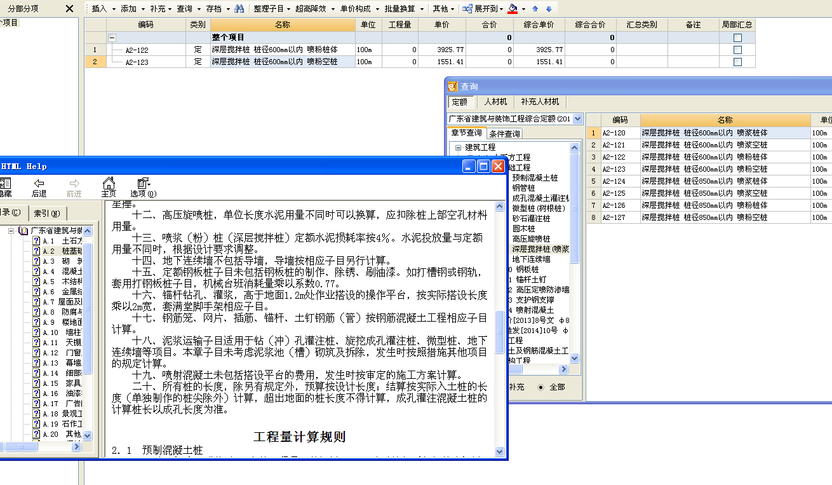Open the 批量换算 dropdown menu

(403, 9)
